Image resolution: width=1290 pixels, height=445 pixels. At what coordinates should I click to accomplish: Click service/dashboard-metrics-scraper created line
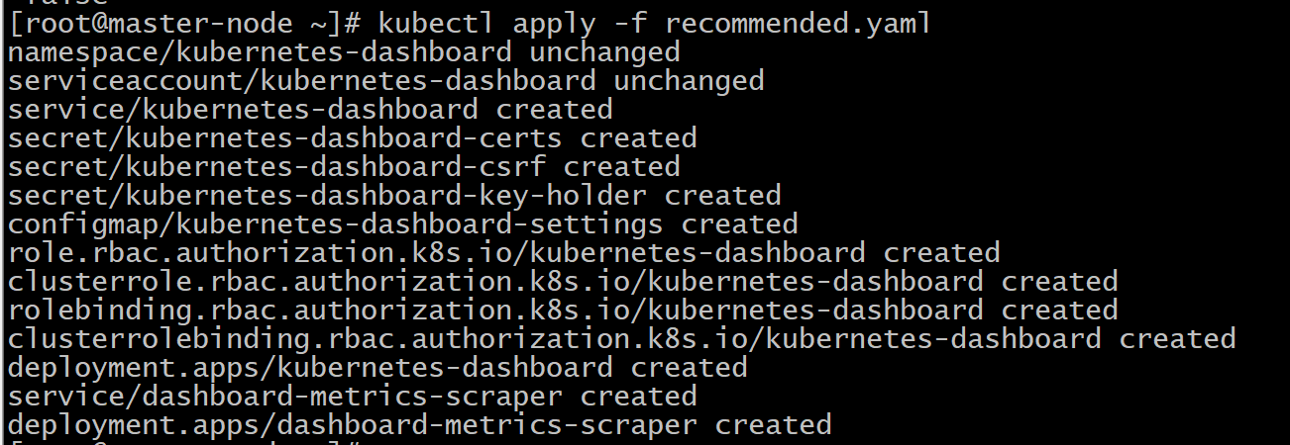352,396
